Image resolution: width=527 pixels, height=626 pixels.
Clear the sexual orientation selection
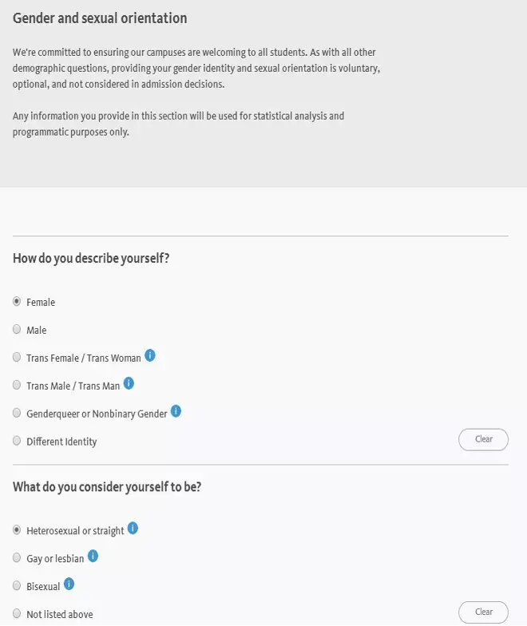483,612
